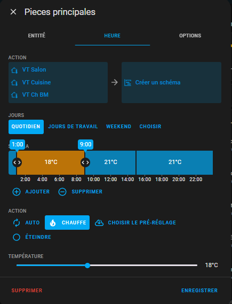Switch to the Entité tab
Image resolution: width=232 pixels, height=304 pixels.
37,36
